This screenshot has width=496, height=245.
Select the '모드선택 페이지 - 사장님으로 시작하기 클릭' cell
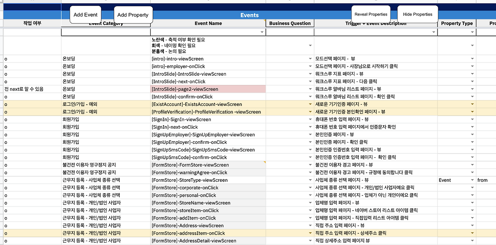(x=376, y=66)
